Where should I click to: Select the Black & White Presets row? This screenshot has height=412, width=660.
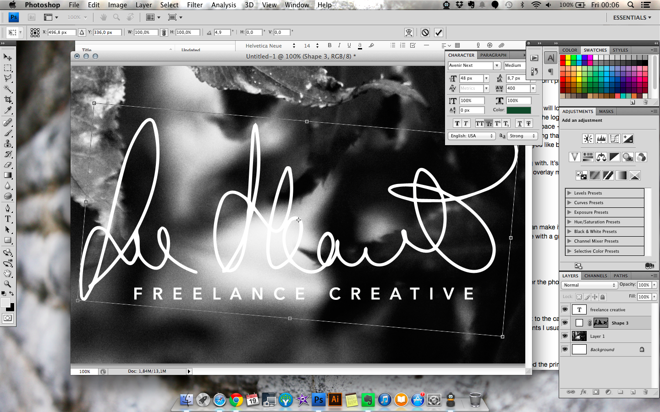pyautogui.click(x=605, y=232)
